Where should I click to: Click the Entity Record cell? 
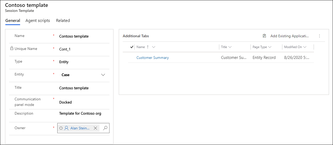coord(264,58)
